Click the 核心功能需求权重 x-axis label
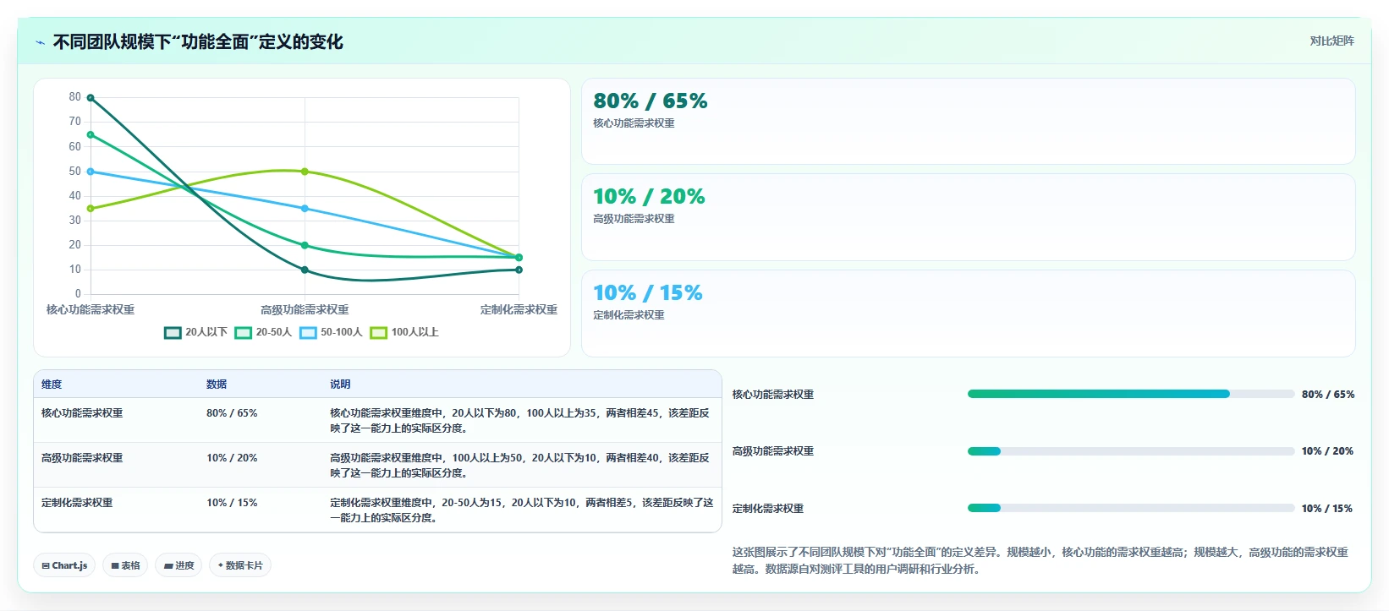The height and width of the screenshot is (611, 1389). point(91,310)
